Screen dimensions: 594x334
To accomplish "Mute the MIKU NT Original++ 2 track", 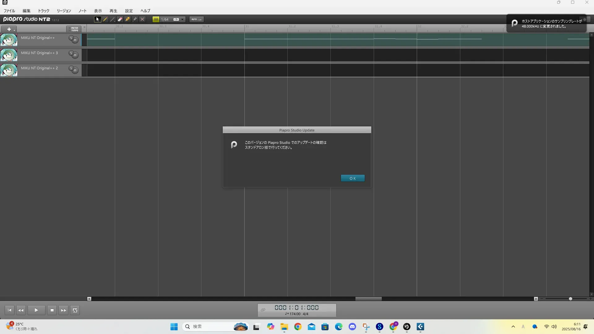I will 75,70.
